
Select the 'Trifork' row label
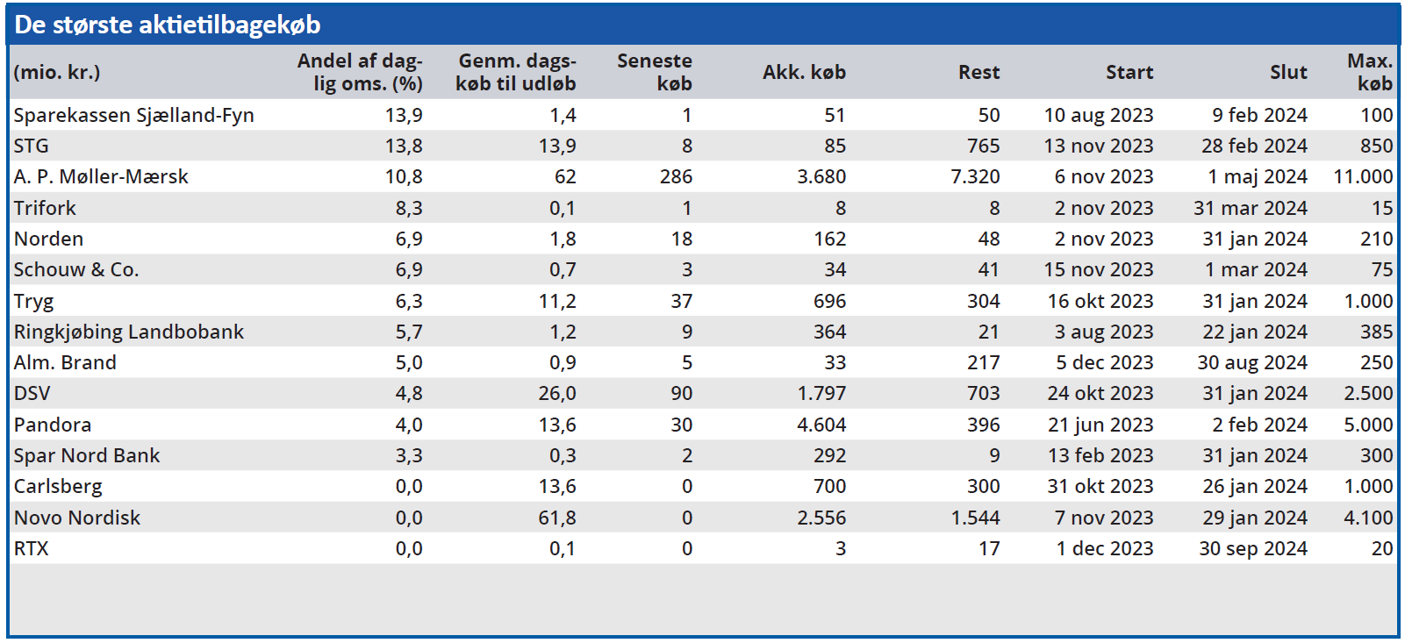tap(45, 208)
